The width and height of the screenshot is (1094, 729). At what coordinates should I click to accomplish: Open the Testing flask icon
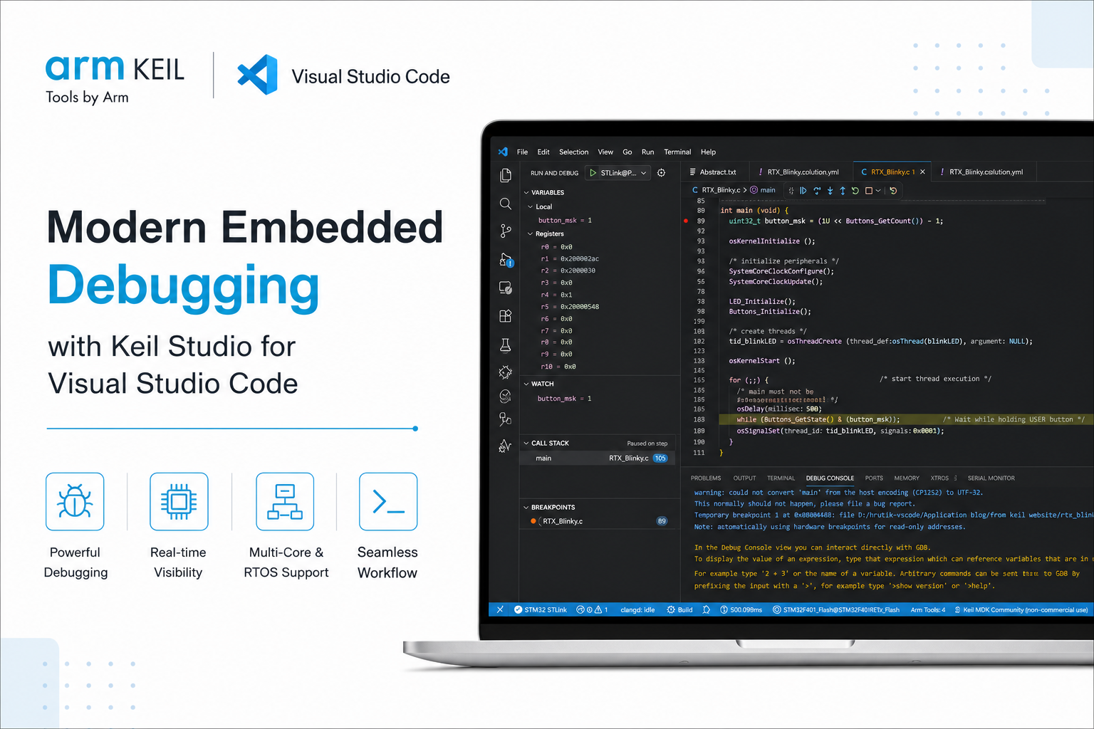tap(506, 345)
